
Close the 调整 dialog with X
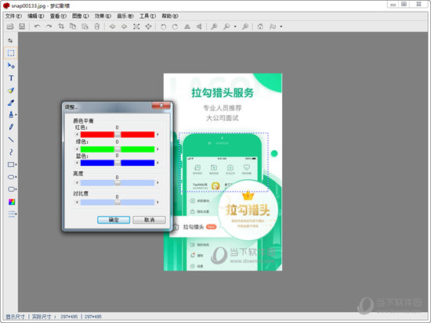pyautogui.click(x=161, y=106)
